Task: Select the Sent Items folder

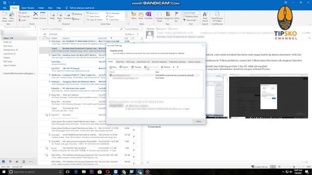Action: coord(8,46)
